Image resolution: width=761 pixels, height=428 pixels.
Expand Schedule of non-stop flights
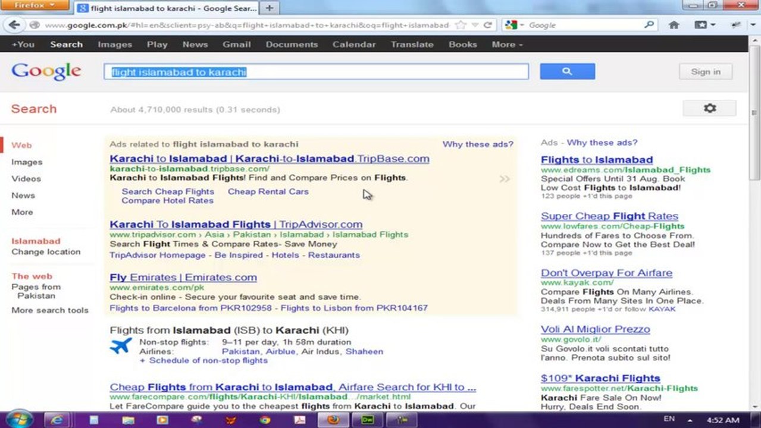pos(203,360)
